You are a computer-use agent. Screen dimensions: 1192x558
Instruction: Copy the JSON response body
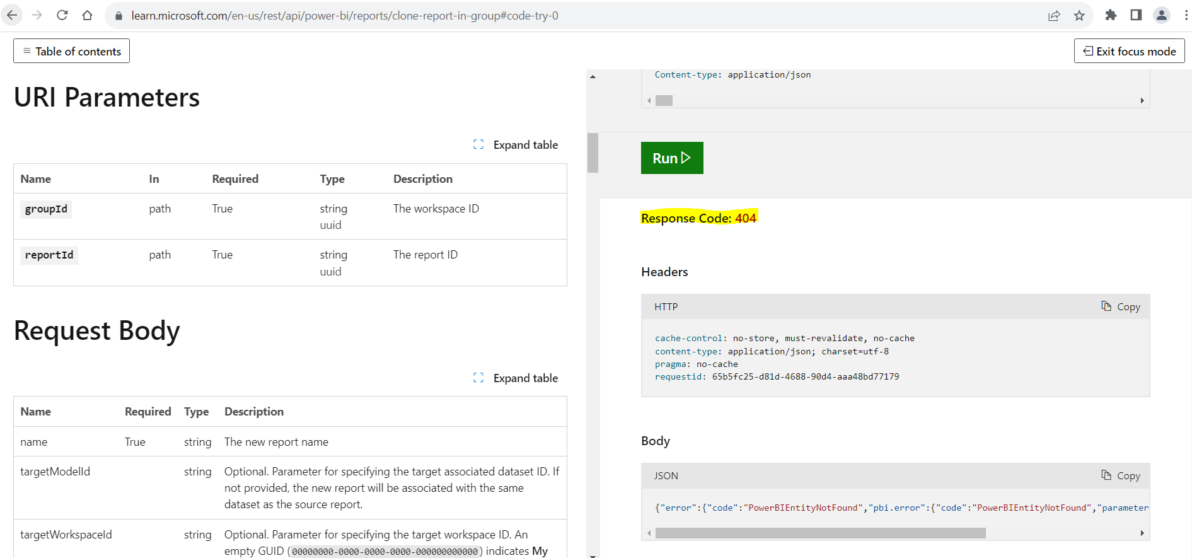[1121, 475]
